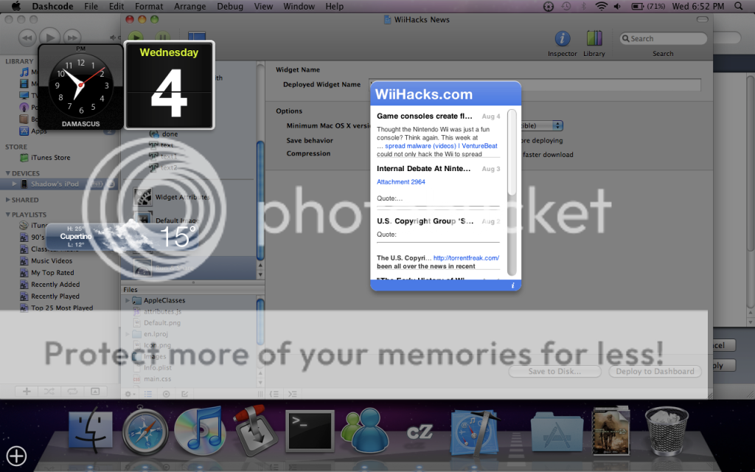Select the 'text1' element in navigator
The image size is (755, 472).
[163, 156]
